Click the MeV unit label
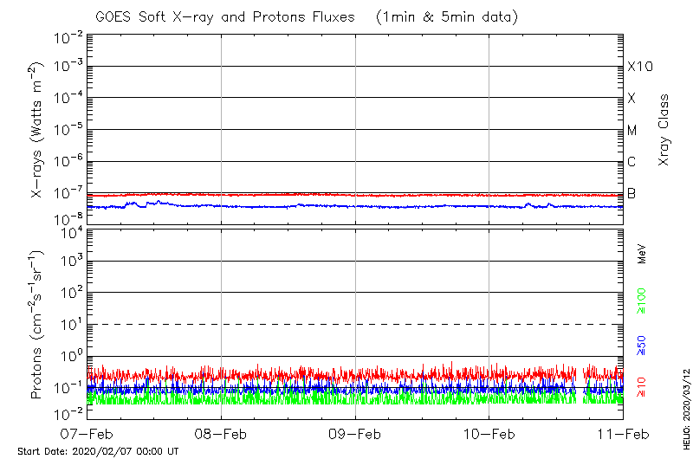This screenshot has height=459, width=693. coord(642,254)
